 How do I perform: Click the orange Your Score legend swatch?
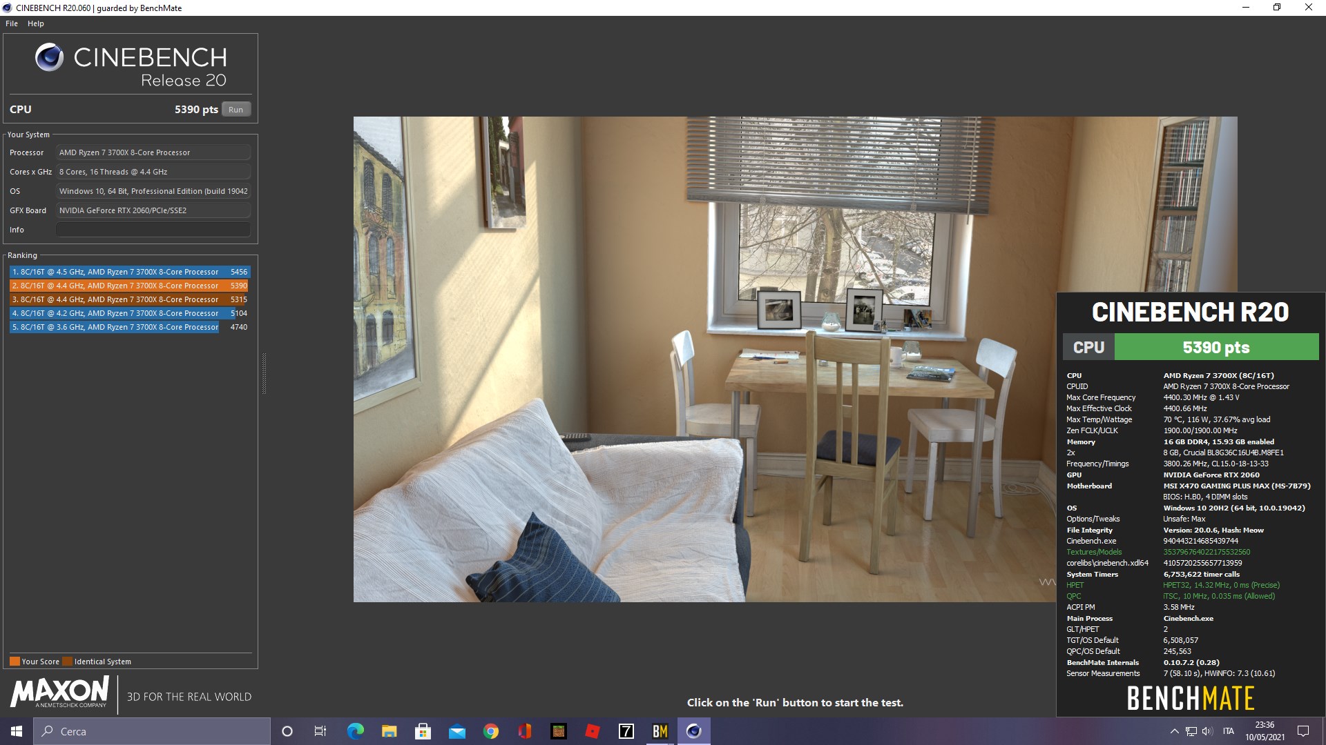click(x=15, y=661)
